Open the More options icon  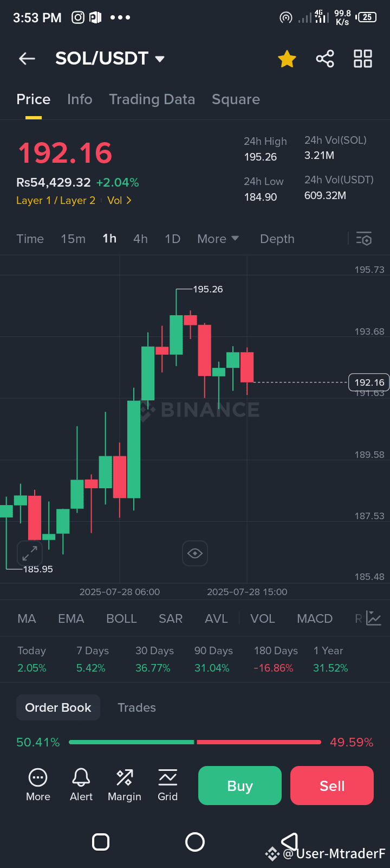[38, 785]
